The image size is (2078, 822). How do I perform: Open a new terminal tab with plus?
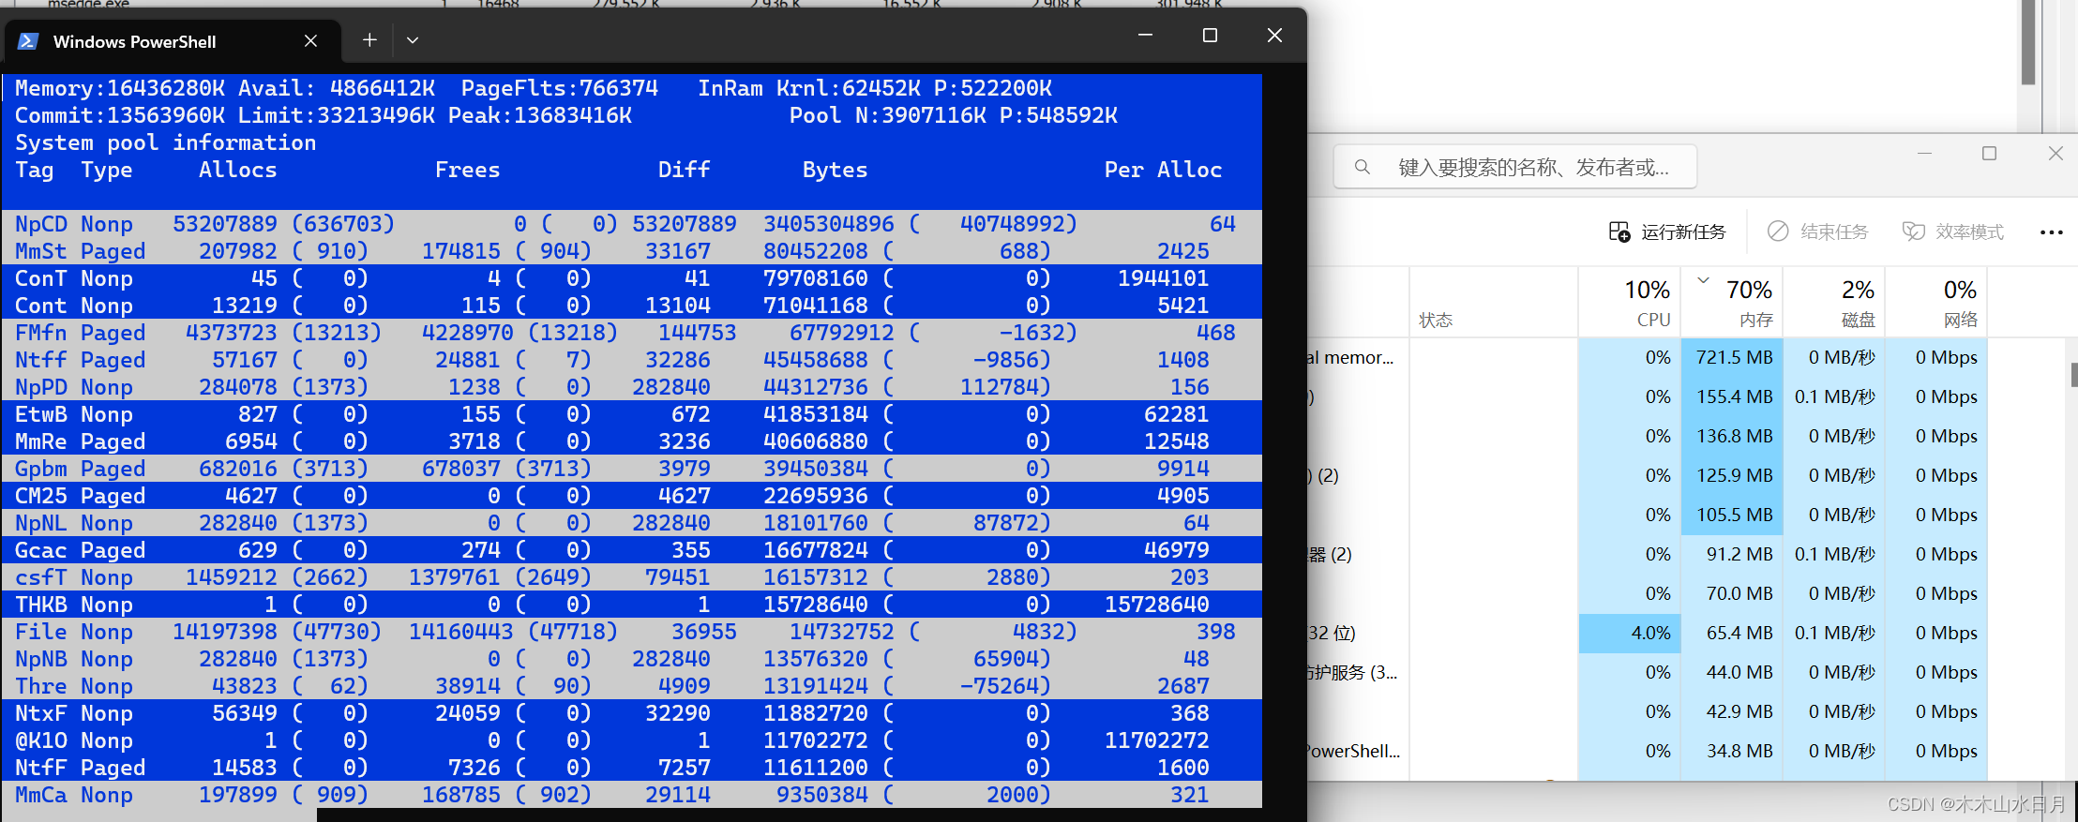click(x=369, y=40)
